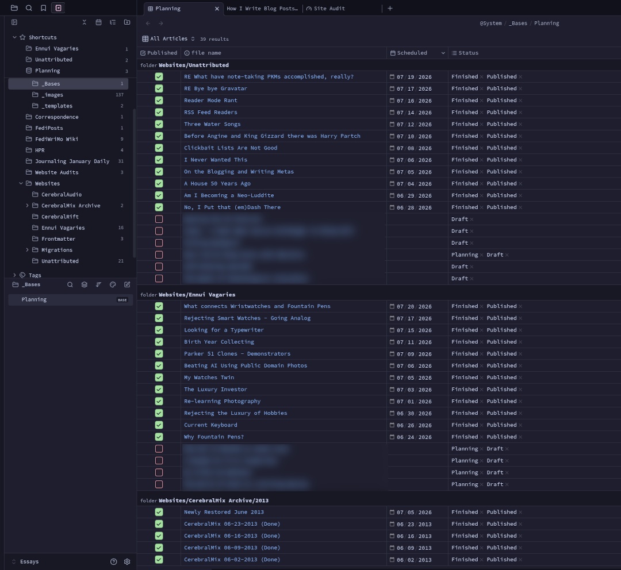Uncheck Published for Why Fountain Pens?
This screenshot has width=621, height=570.
pyautogui.click(x=159, y=437)
